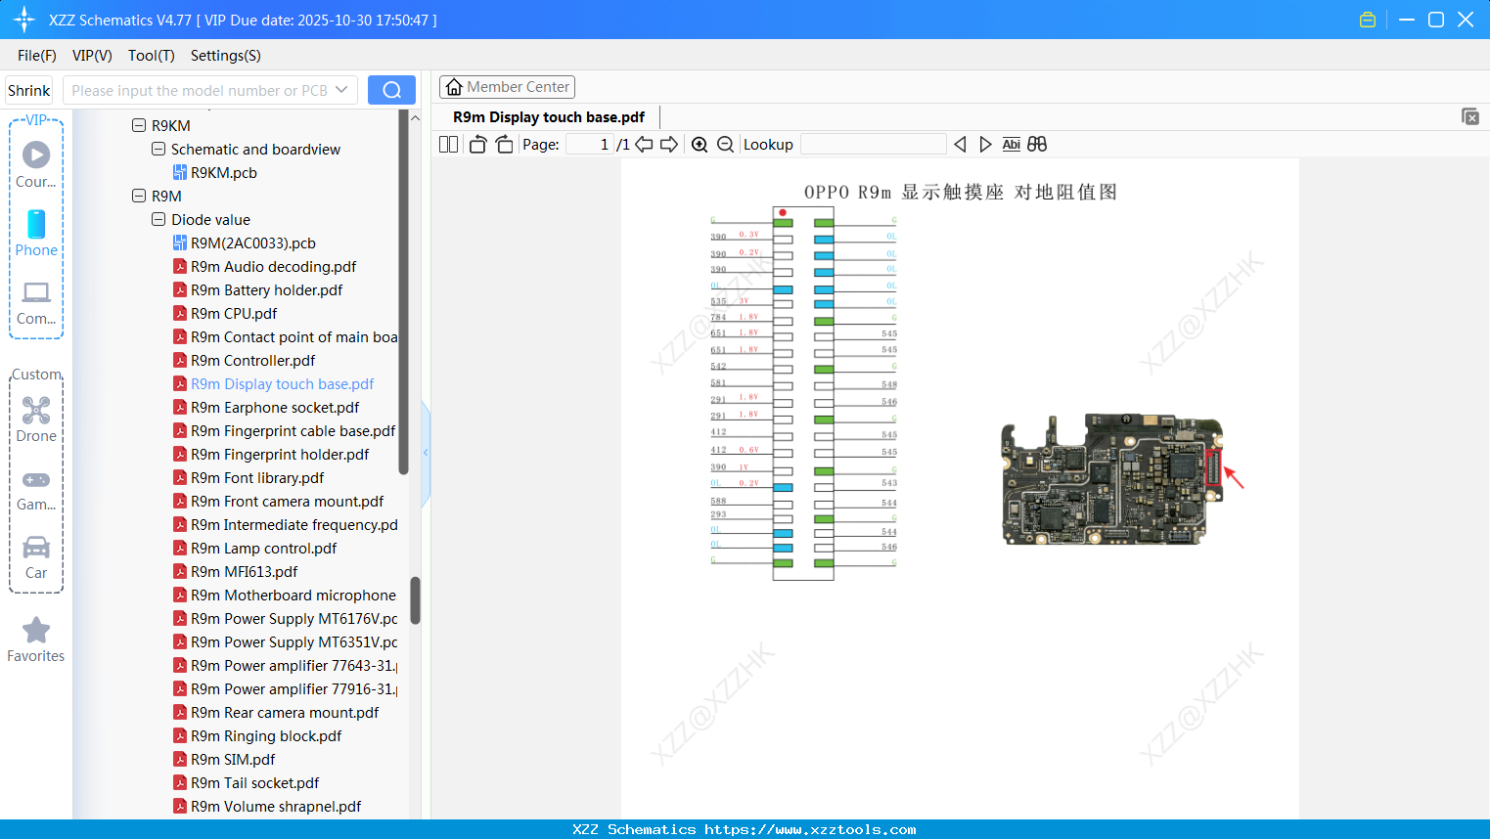
Task: Click the Member Center button
Action: (507, 86)
